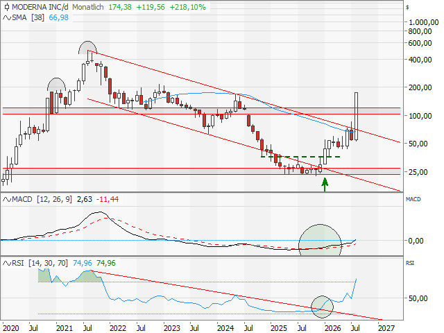This screenshot has height=333, width=444.
Task: Select the MODERNA INC/d title text
Action: (40, 7)
